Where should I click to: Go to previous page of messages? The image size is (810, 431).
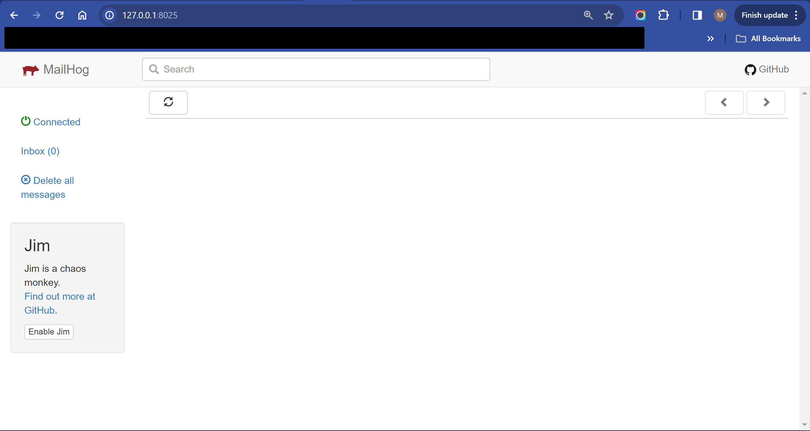[724, 103]
